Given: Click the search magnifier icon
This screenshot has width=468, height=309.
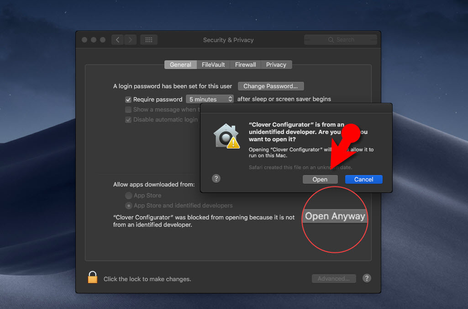Looking at the screenshot, I should pyautogui.click(x=331, y=40).
